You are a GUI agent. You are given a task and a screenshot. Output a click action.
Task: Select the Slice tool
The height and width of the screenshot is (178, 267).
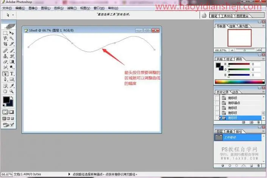click(12, 44)
